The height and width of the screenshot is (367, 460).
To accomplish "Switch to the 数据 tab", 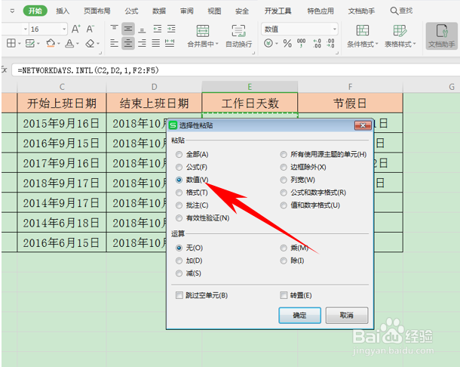I will (x=159, y=11).
